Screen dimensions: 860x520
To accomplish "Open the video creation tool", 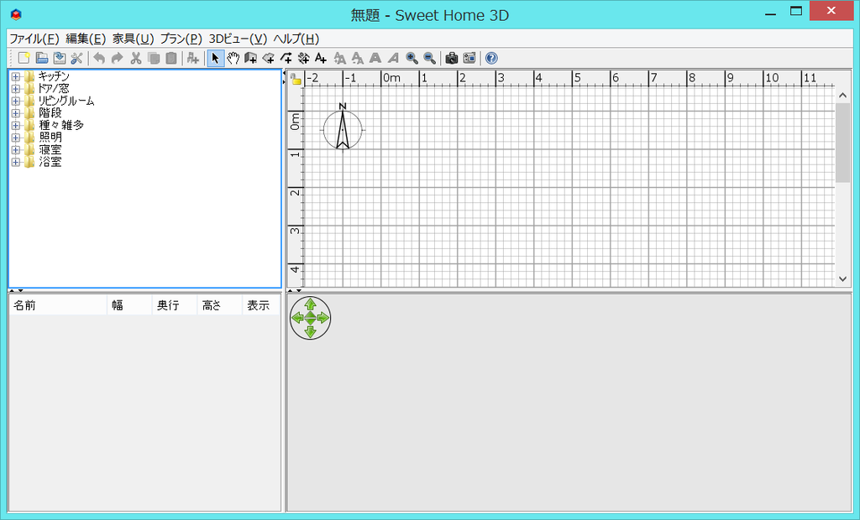I will tap(469, 57).
